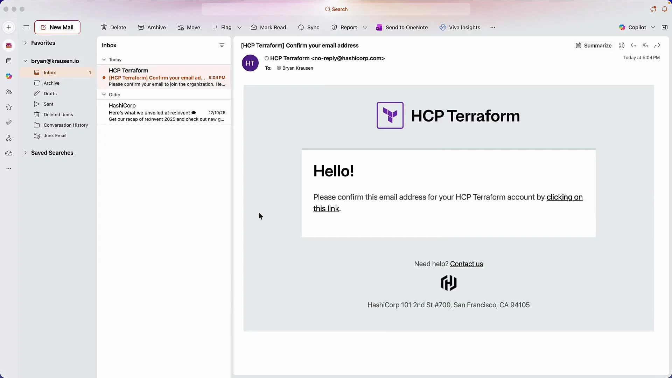Open the OneDrive cloud sidebar icon
Image resolution: width=672 pixels, height=378 pixels.
pos(9,153)
